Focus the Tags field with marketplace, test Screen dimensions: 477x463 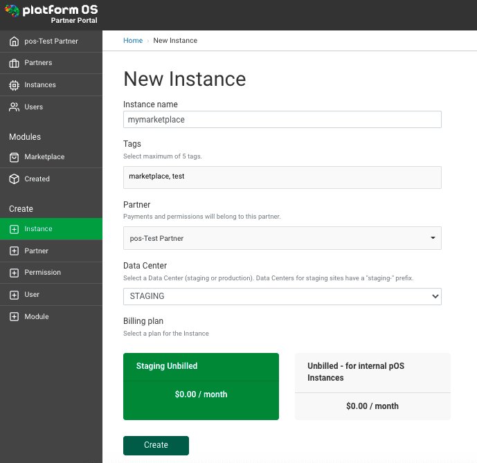(x=282, y=178)
